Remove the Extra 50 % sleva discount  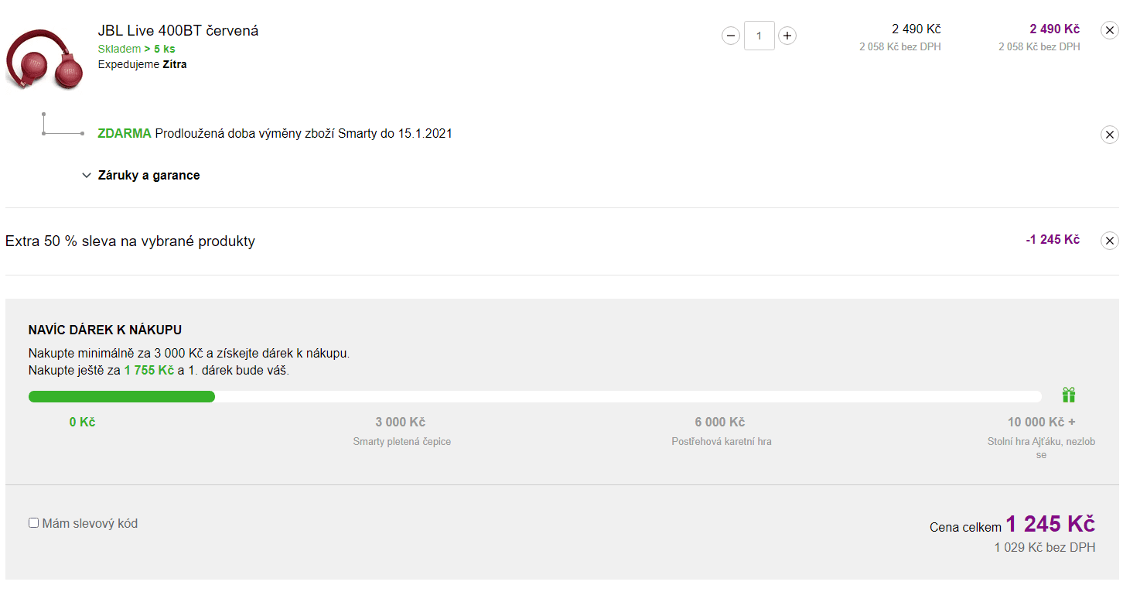[1109, 241]
